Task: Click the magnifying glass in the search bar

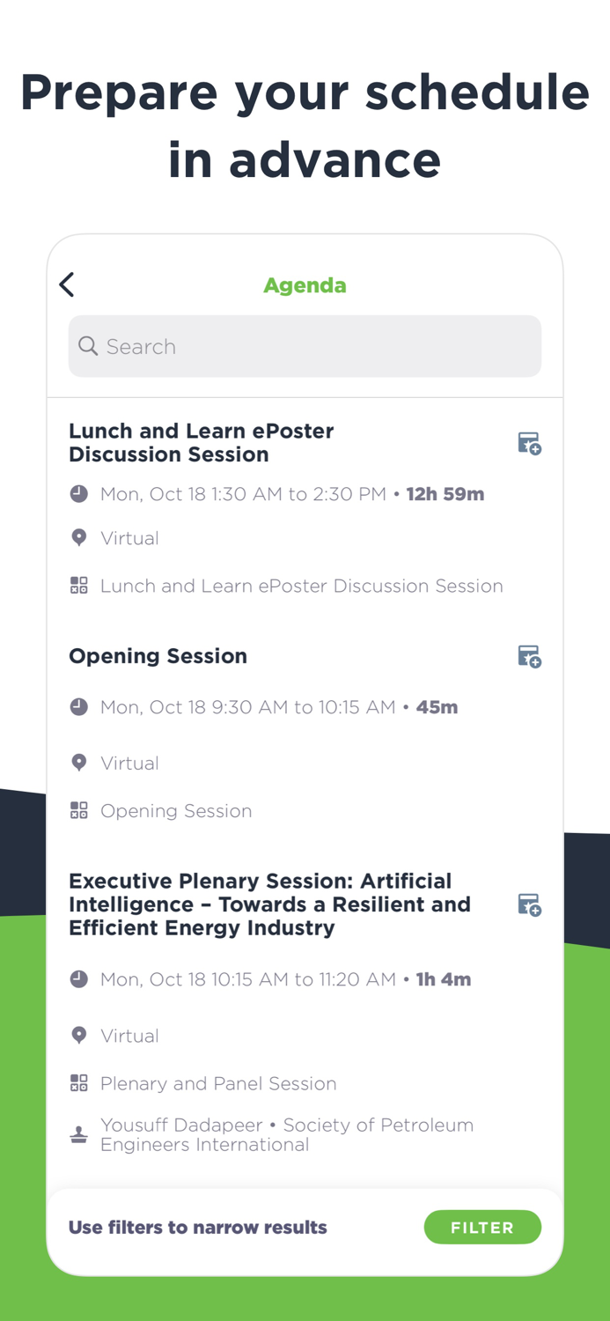Action: coord(88,346)
